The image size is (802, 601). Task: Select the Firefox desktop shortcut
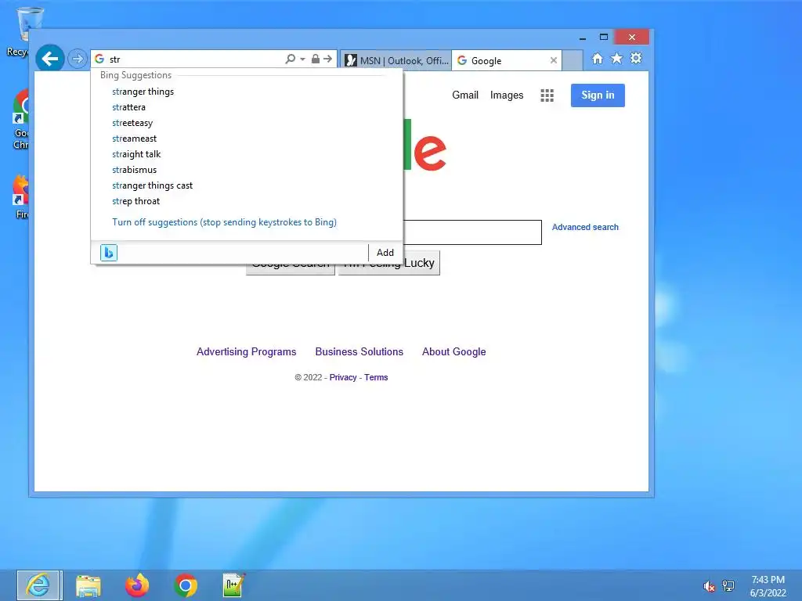pyautogui.click(x=20, y=197)
